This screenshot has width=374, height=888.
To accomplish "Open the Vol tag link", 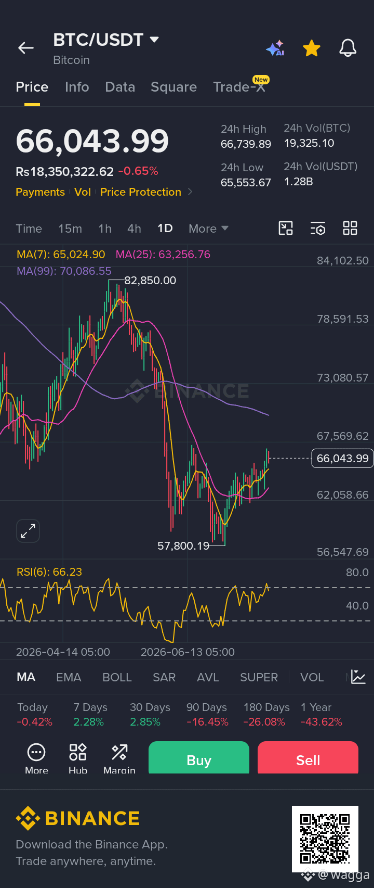I will point(83,192).
